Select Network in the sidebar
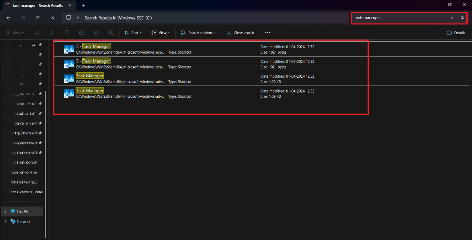The image size is (472, 240). click(22, 221)
